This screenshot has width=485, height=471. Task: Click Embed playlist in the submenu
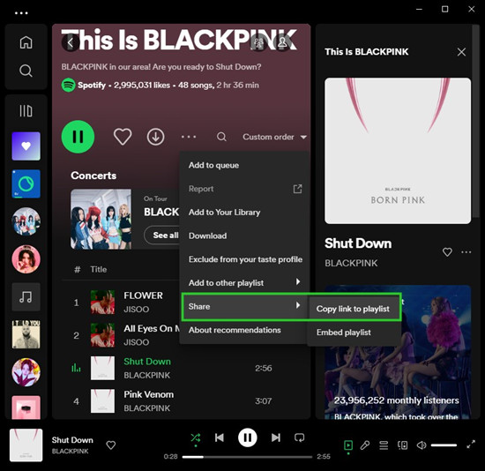(x=354, y=333)
